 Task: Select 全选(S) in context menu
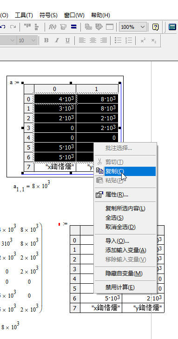coord(125,218)
